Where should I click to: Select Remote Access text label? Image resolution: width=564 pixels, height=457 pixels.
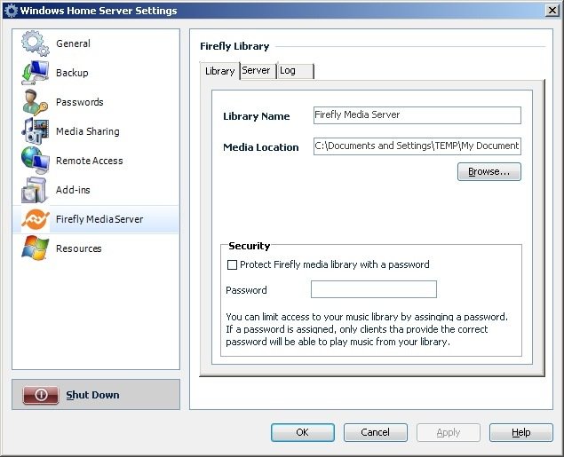[89, 161]
